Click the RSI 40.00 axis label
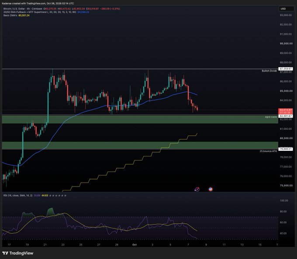 coord(283,233)
